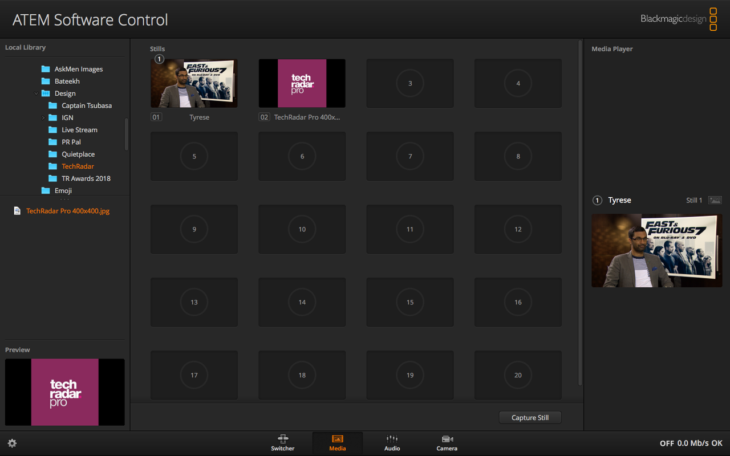Image resolution: width=730 pixels, height=456 pixels.
Task: Select empty still slot 4
Action: 518,83
